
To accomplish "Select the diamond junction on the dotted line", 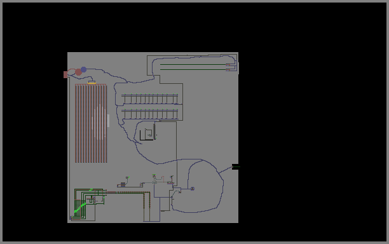I will point(154,182).
